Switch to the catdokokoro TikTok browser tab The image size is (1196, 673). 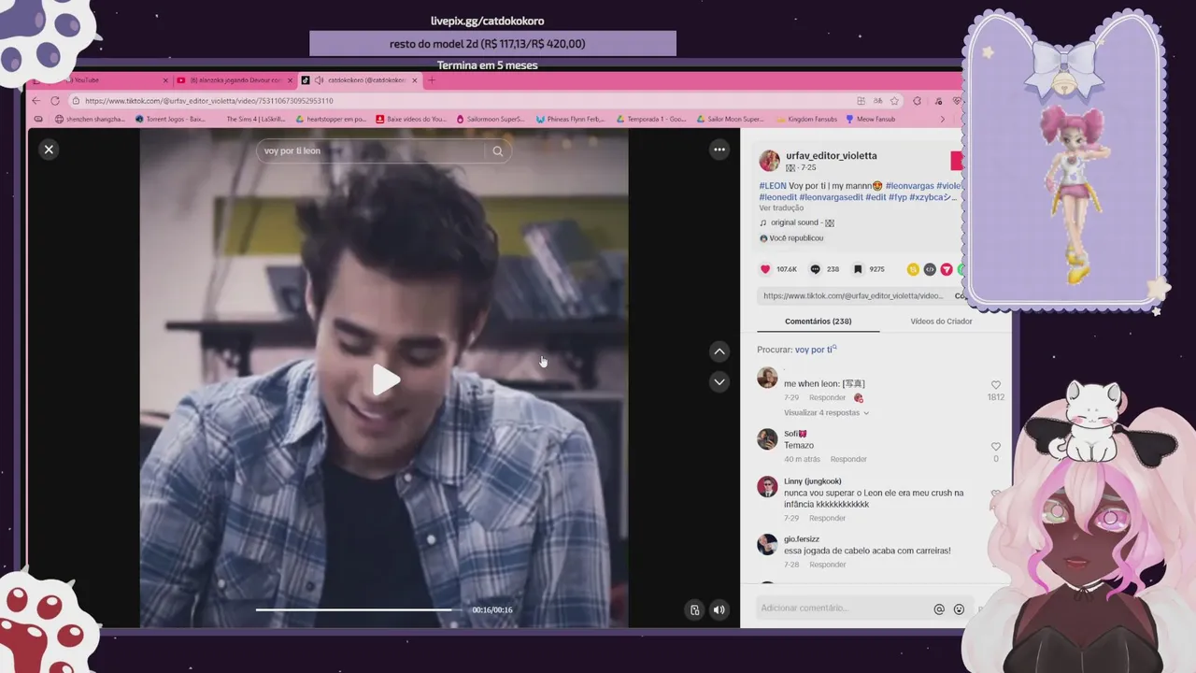360,80
